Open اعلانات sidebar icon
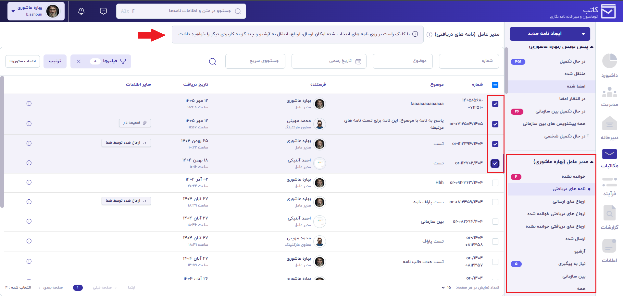This screenshot has height=296, width=623. 609,251
